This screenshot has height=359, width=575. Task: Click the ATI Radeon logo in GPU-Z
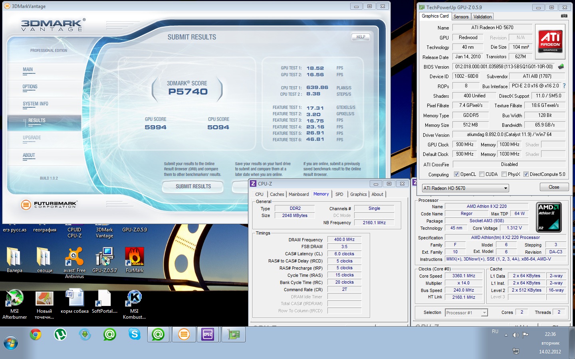click(550, 41)
